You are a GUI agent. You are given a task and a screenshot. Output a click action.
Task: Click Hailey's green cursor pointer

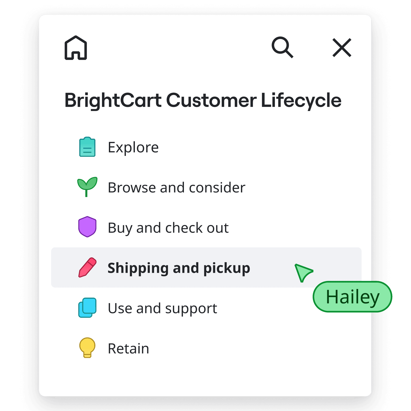click(303, 273)
